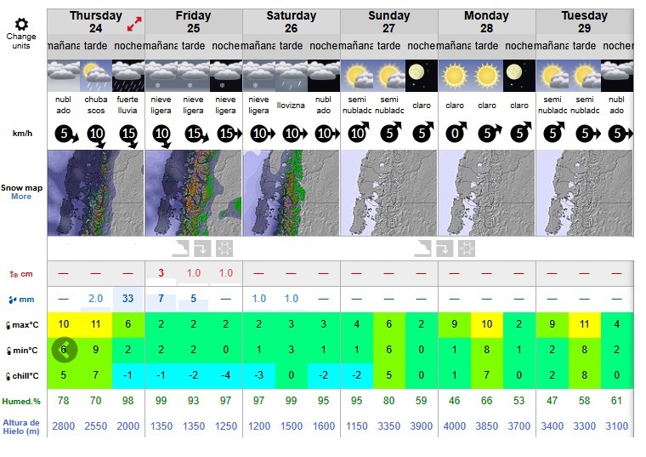Open Thursday's snow map thumbnail
Screen dimensions: 646x457
click(x=96, y=193)
